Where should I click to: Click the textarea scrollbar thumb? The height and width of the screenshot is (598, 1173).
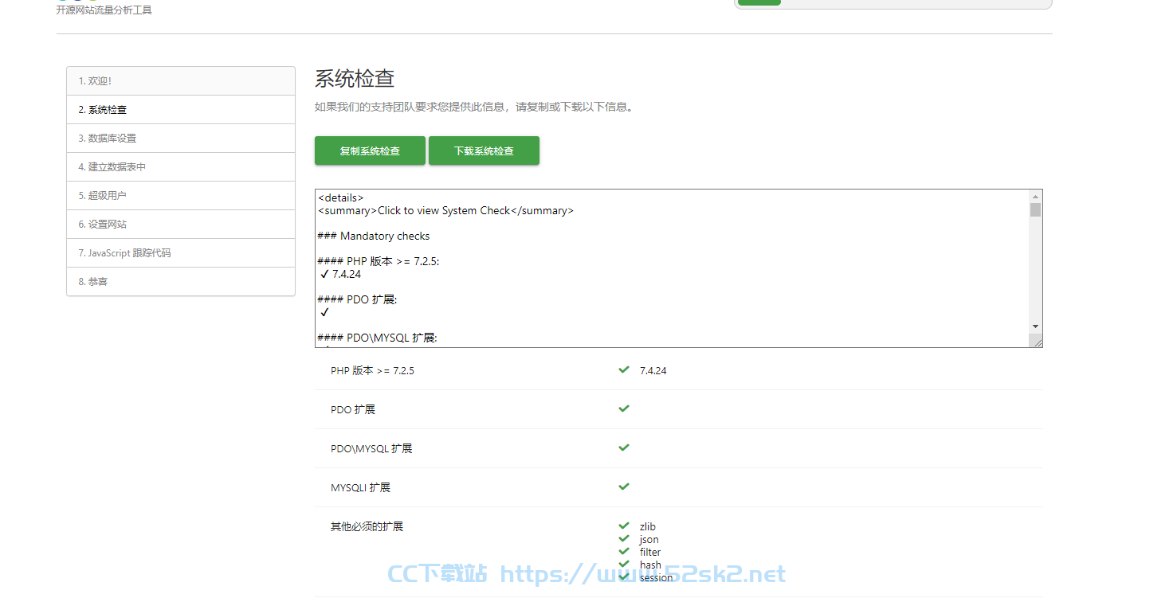(x=1035, y=209)
